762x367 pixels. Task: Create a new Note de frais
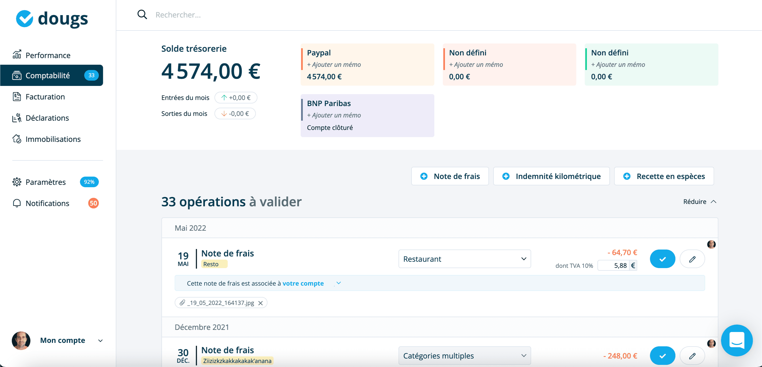[x=450, y=176]
